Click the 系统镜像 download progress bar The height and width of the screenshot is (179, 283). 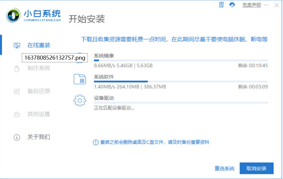181,61
